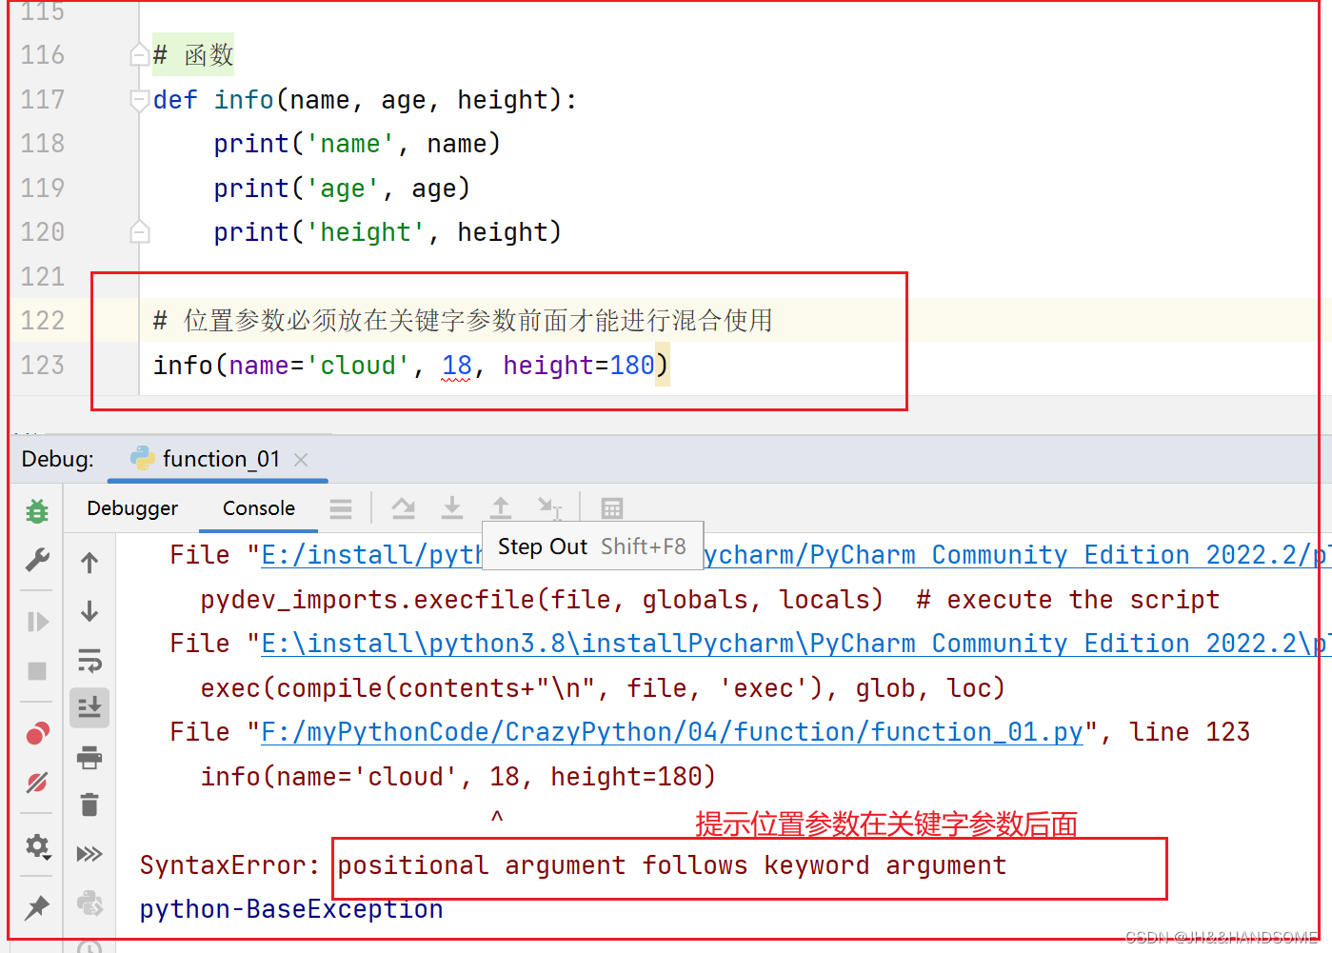Click python-BaseException text in console

[x=291, y=909]
